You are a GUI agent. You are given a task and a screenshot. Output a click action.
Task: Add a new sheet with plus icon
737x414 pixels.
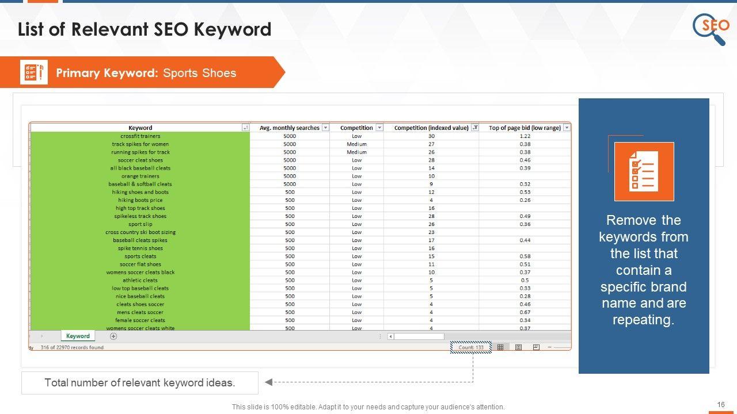click(113, 336)
